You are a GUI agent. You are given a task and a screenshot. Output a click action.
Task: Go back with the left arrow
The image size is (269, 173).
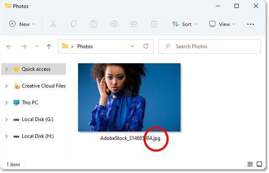(9, 46)
